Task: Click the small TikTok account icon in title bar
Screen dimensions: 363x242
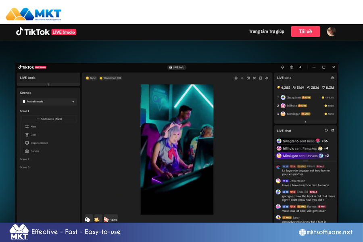Action: point(300,67)
